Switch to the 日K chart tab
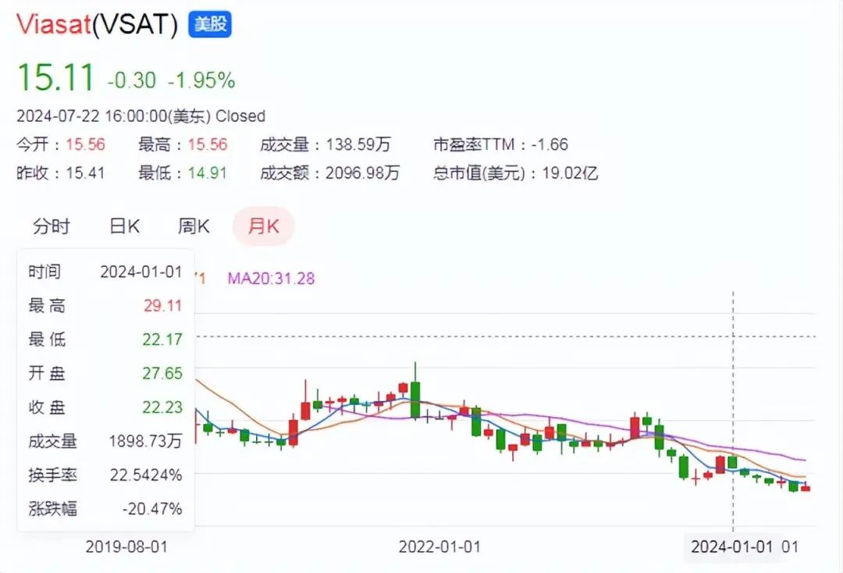This screenshot has width=843, height=573. (124, 226)
